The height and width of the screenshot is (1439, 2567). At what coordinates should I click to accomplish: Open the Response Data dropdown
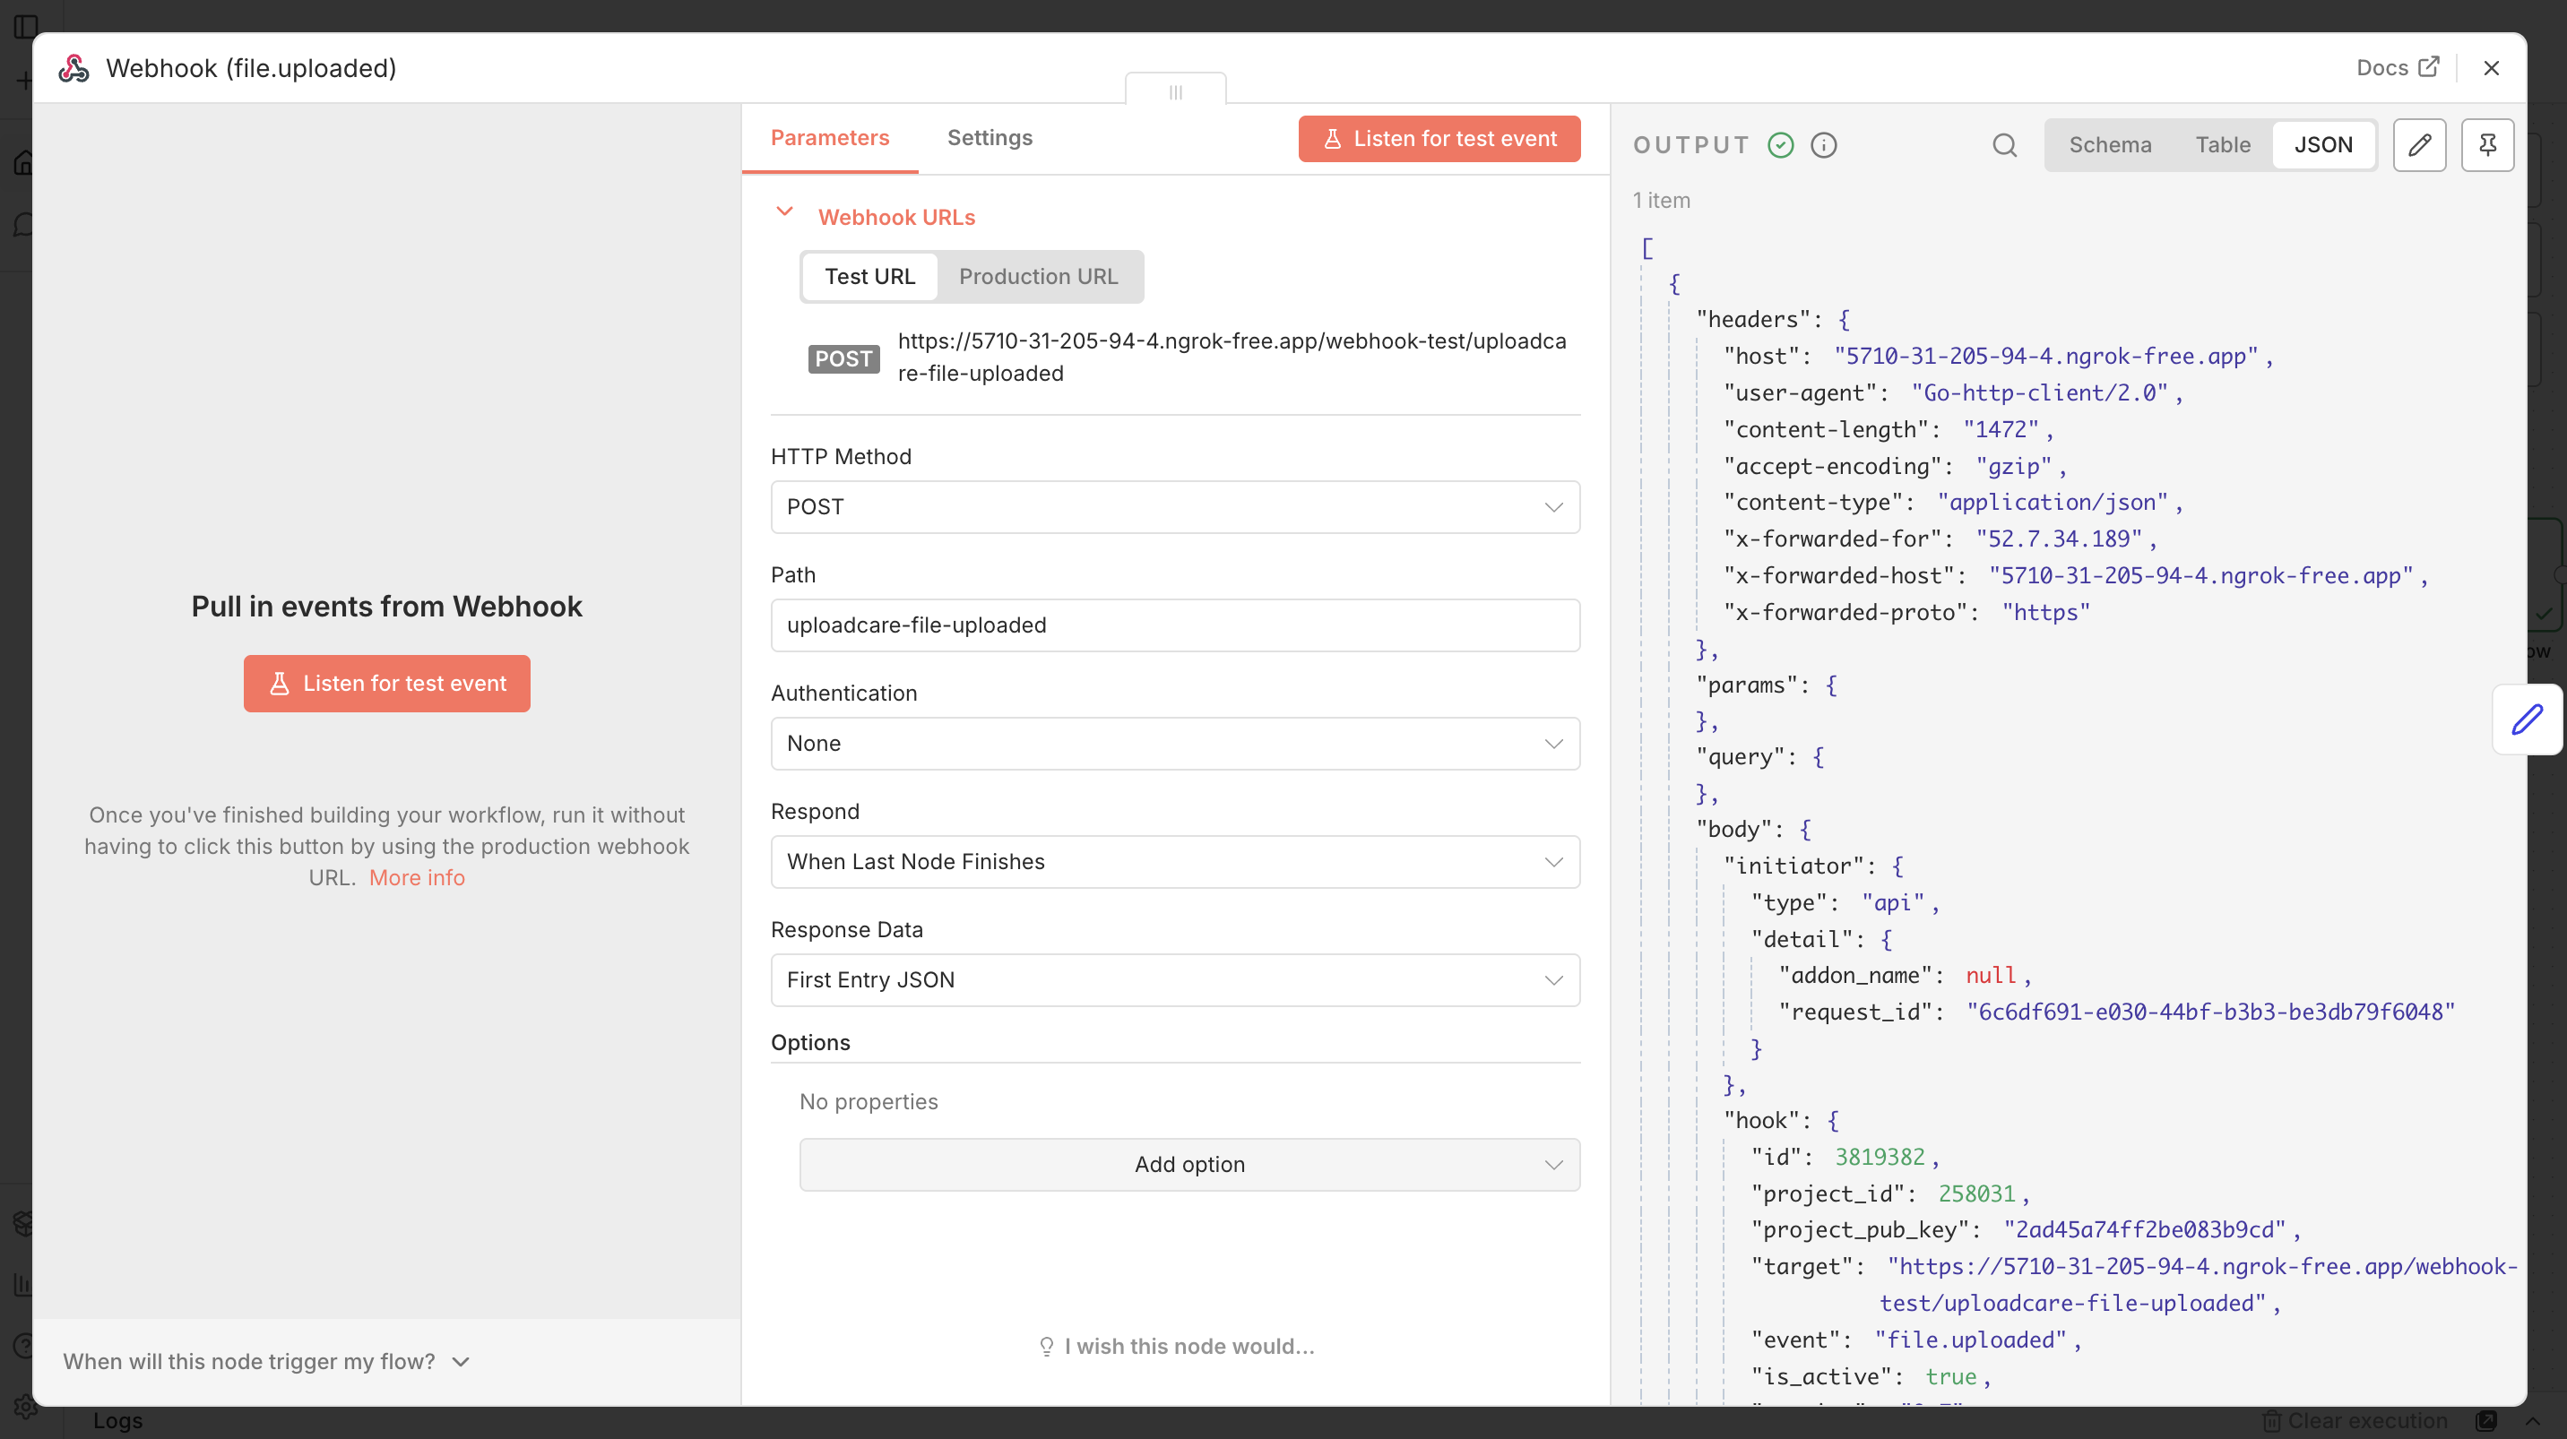point(1175,980)
